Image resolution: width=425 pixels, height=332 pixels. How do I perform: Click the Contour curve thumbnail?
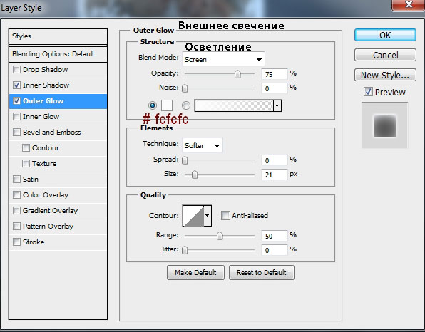click(x=193, y=216)
